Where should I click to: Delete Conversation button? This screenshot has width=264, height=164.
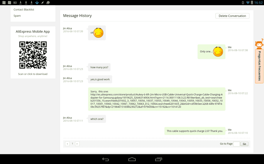pos(232,16)
